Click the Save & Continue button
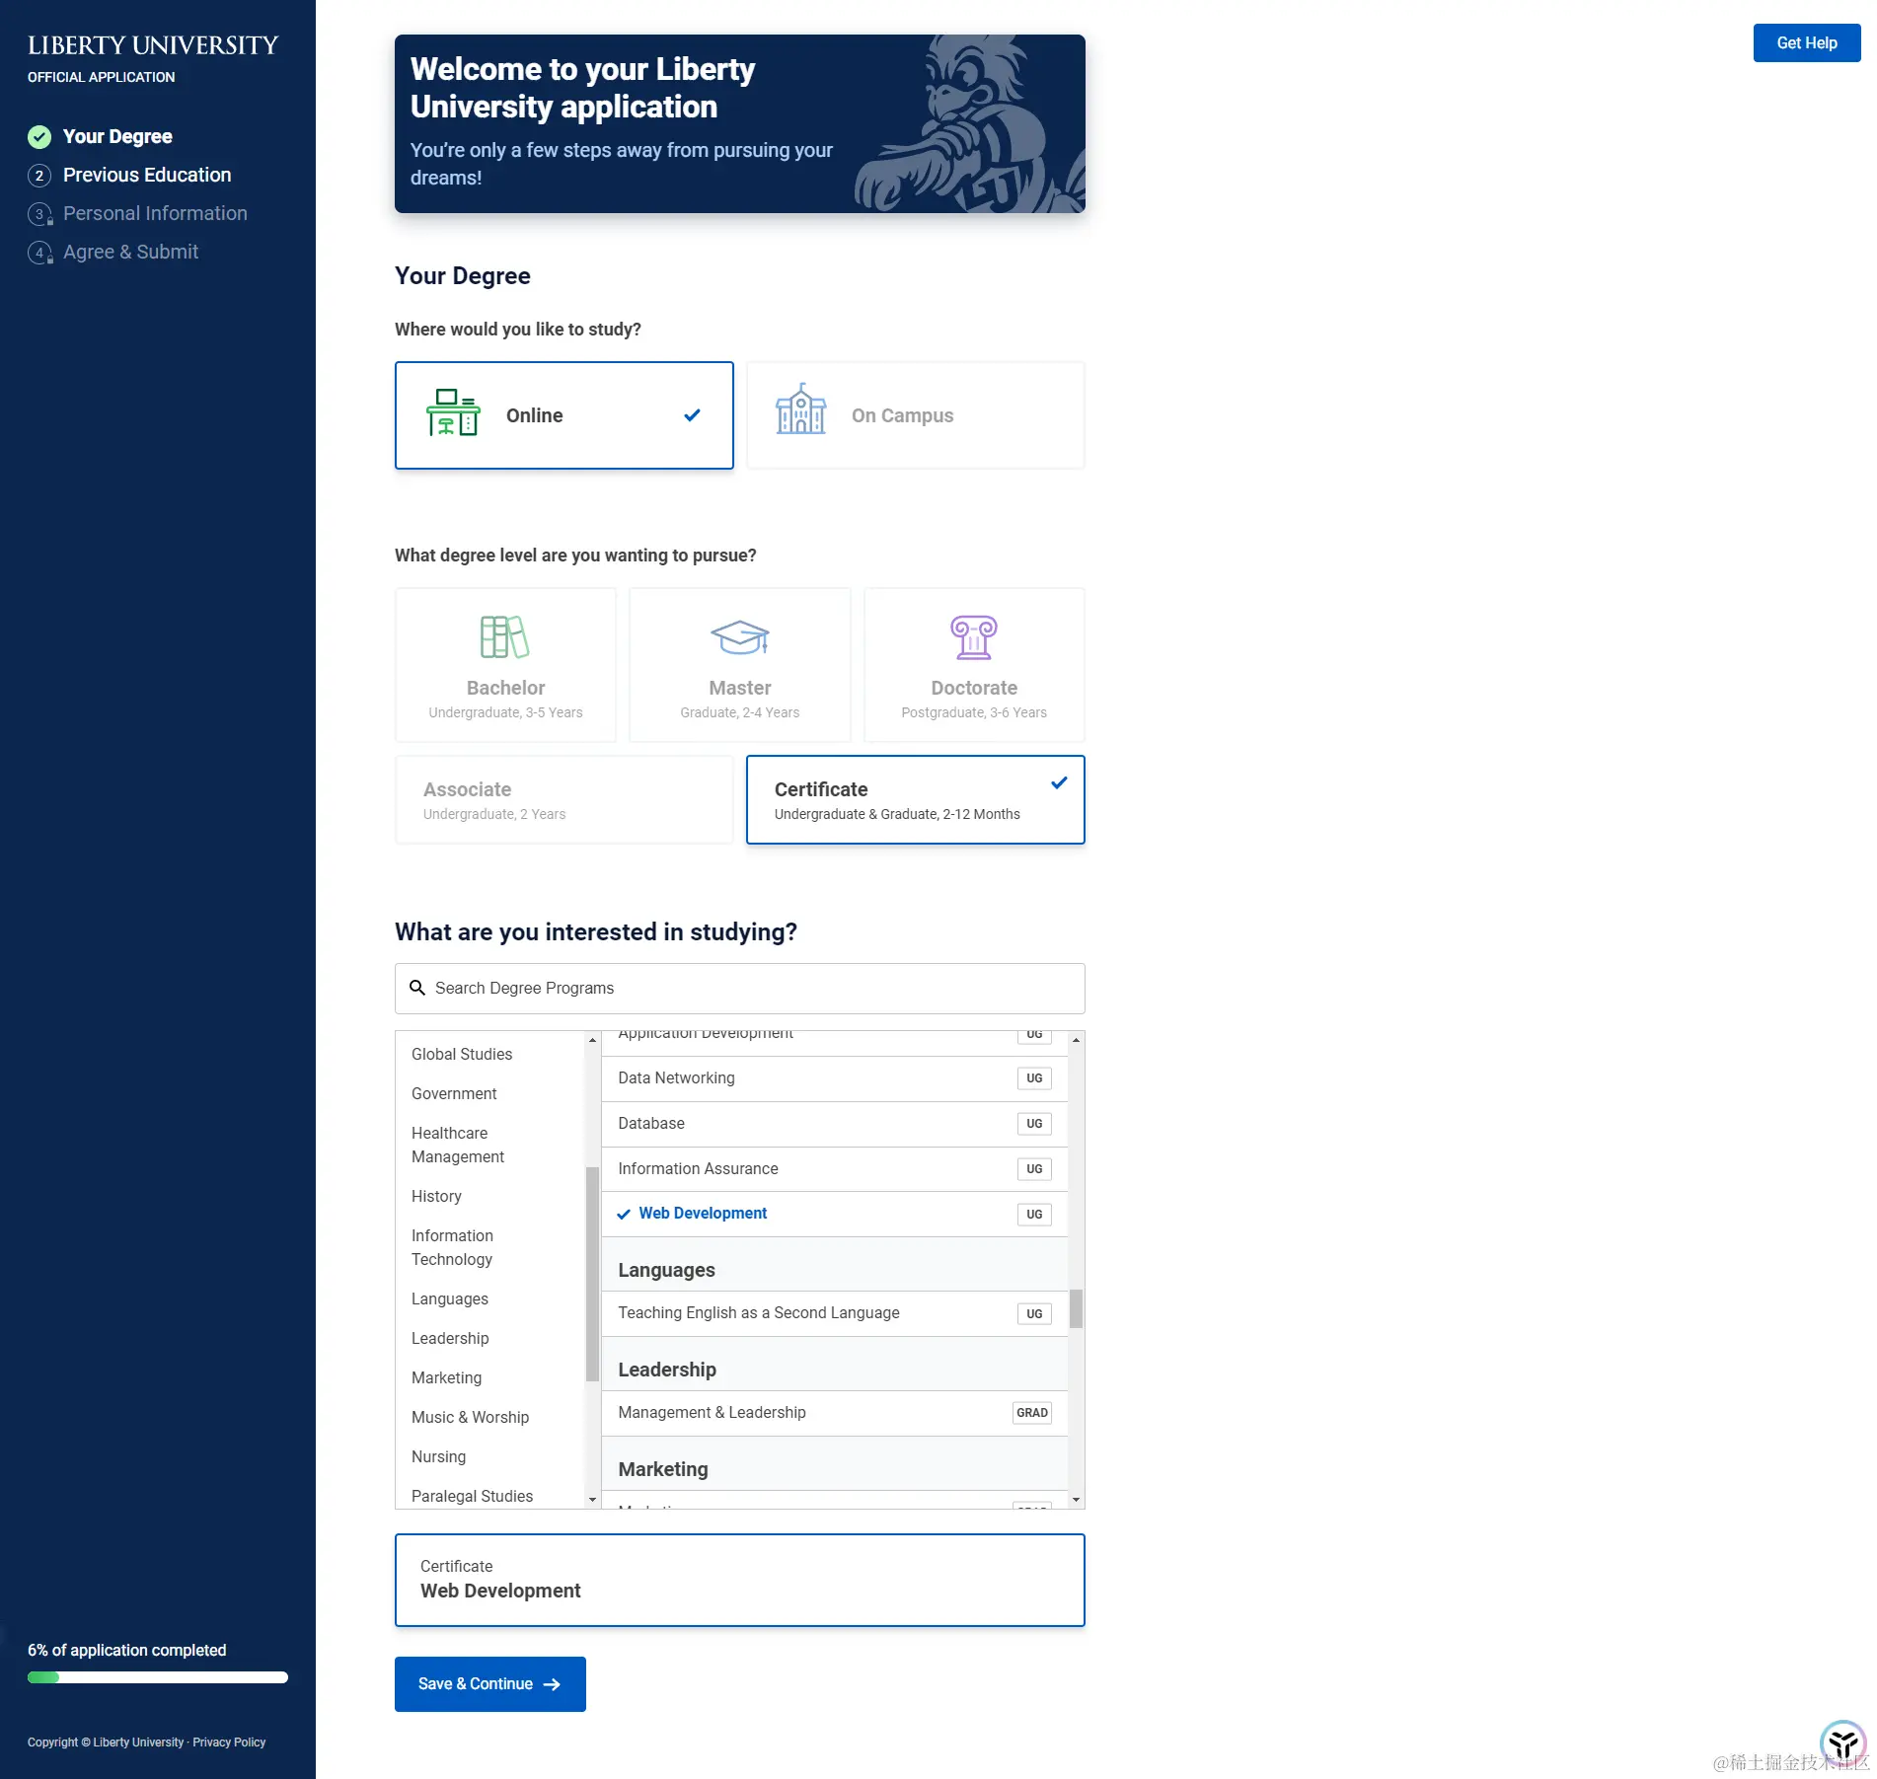 click(489, 1684)
